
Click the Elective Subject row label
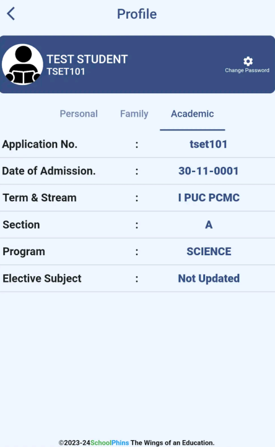[42, 279]
